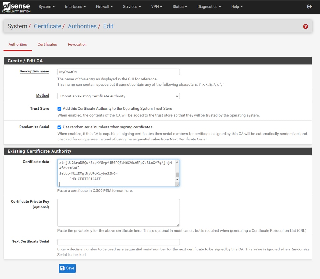Open the Interfaces dropdown menu
320x279 pixels.
tap(75, 7)
